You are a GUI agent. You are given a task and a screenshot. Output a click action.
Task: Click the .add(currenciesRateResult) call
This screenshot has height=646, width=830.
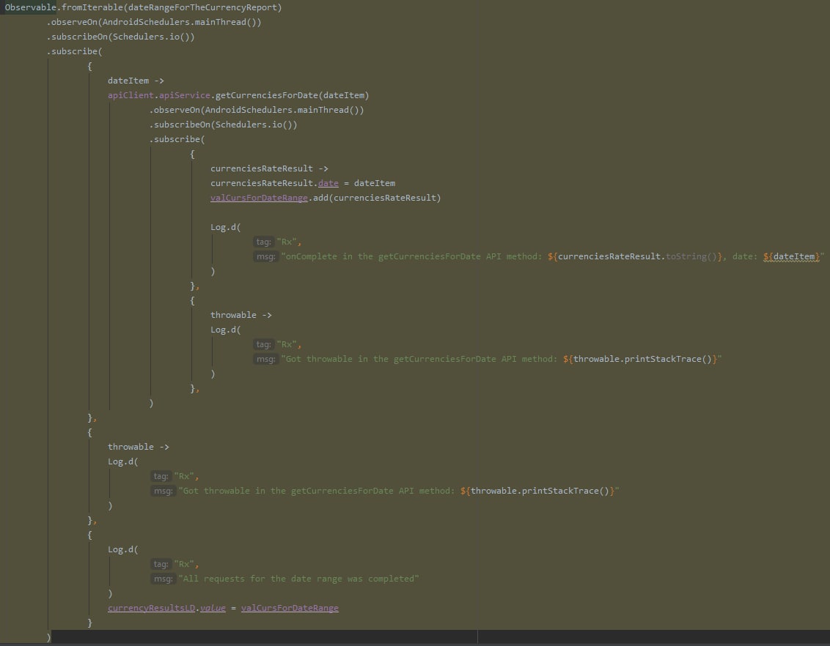[x=375, y=198]
